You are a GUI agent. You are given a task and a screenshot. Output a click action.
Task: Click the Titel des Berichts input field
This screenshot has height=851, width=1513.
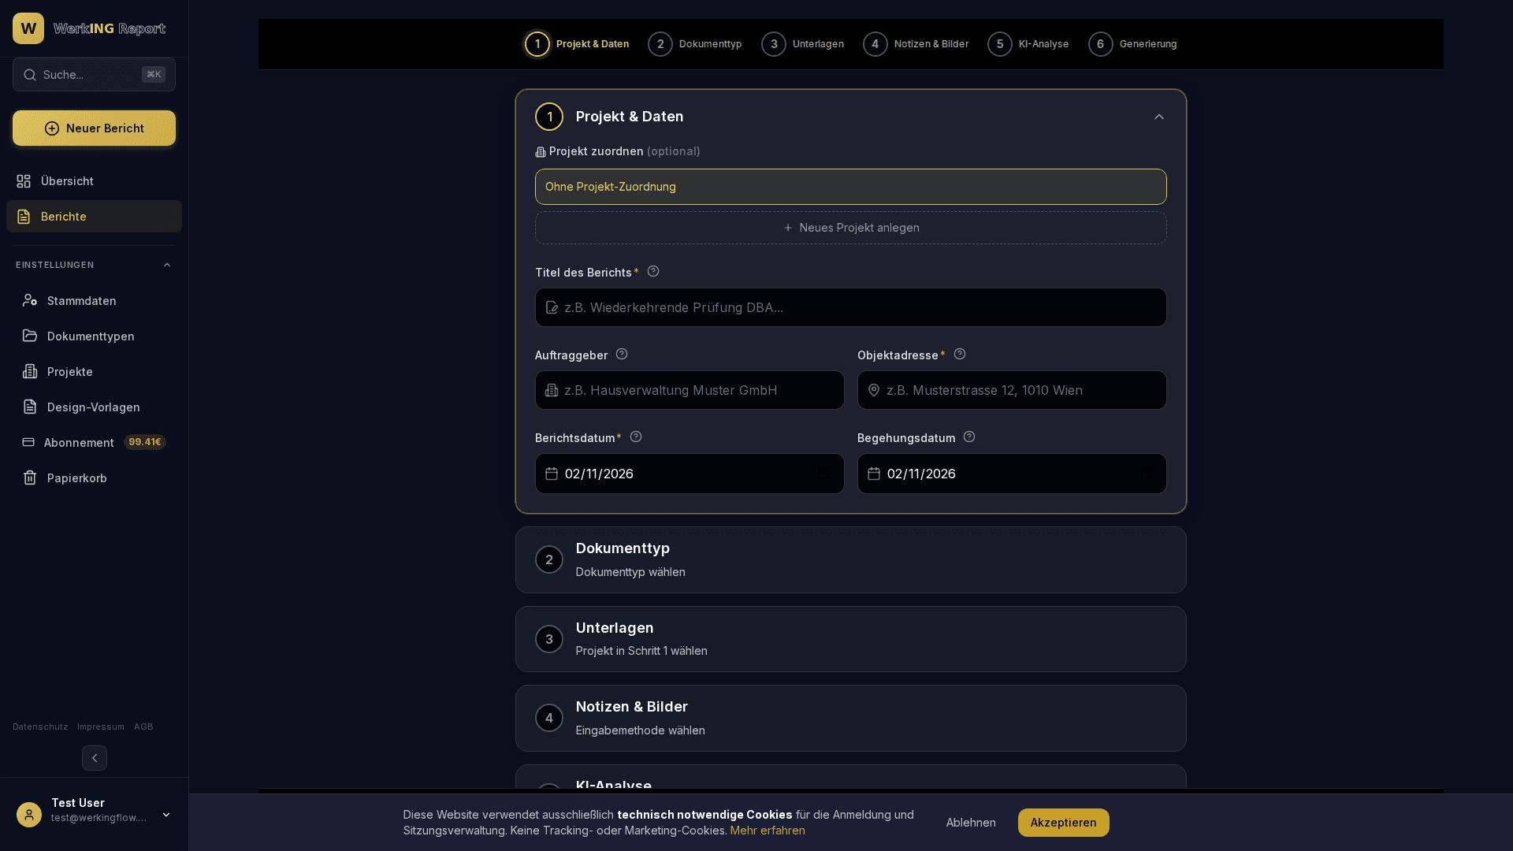coord(850,307)
